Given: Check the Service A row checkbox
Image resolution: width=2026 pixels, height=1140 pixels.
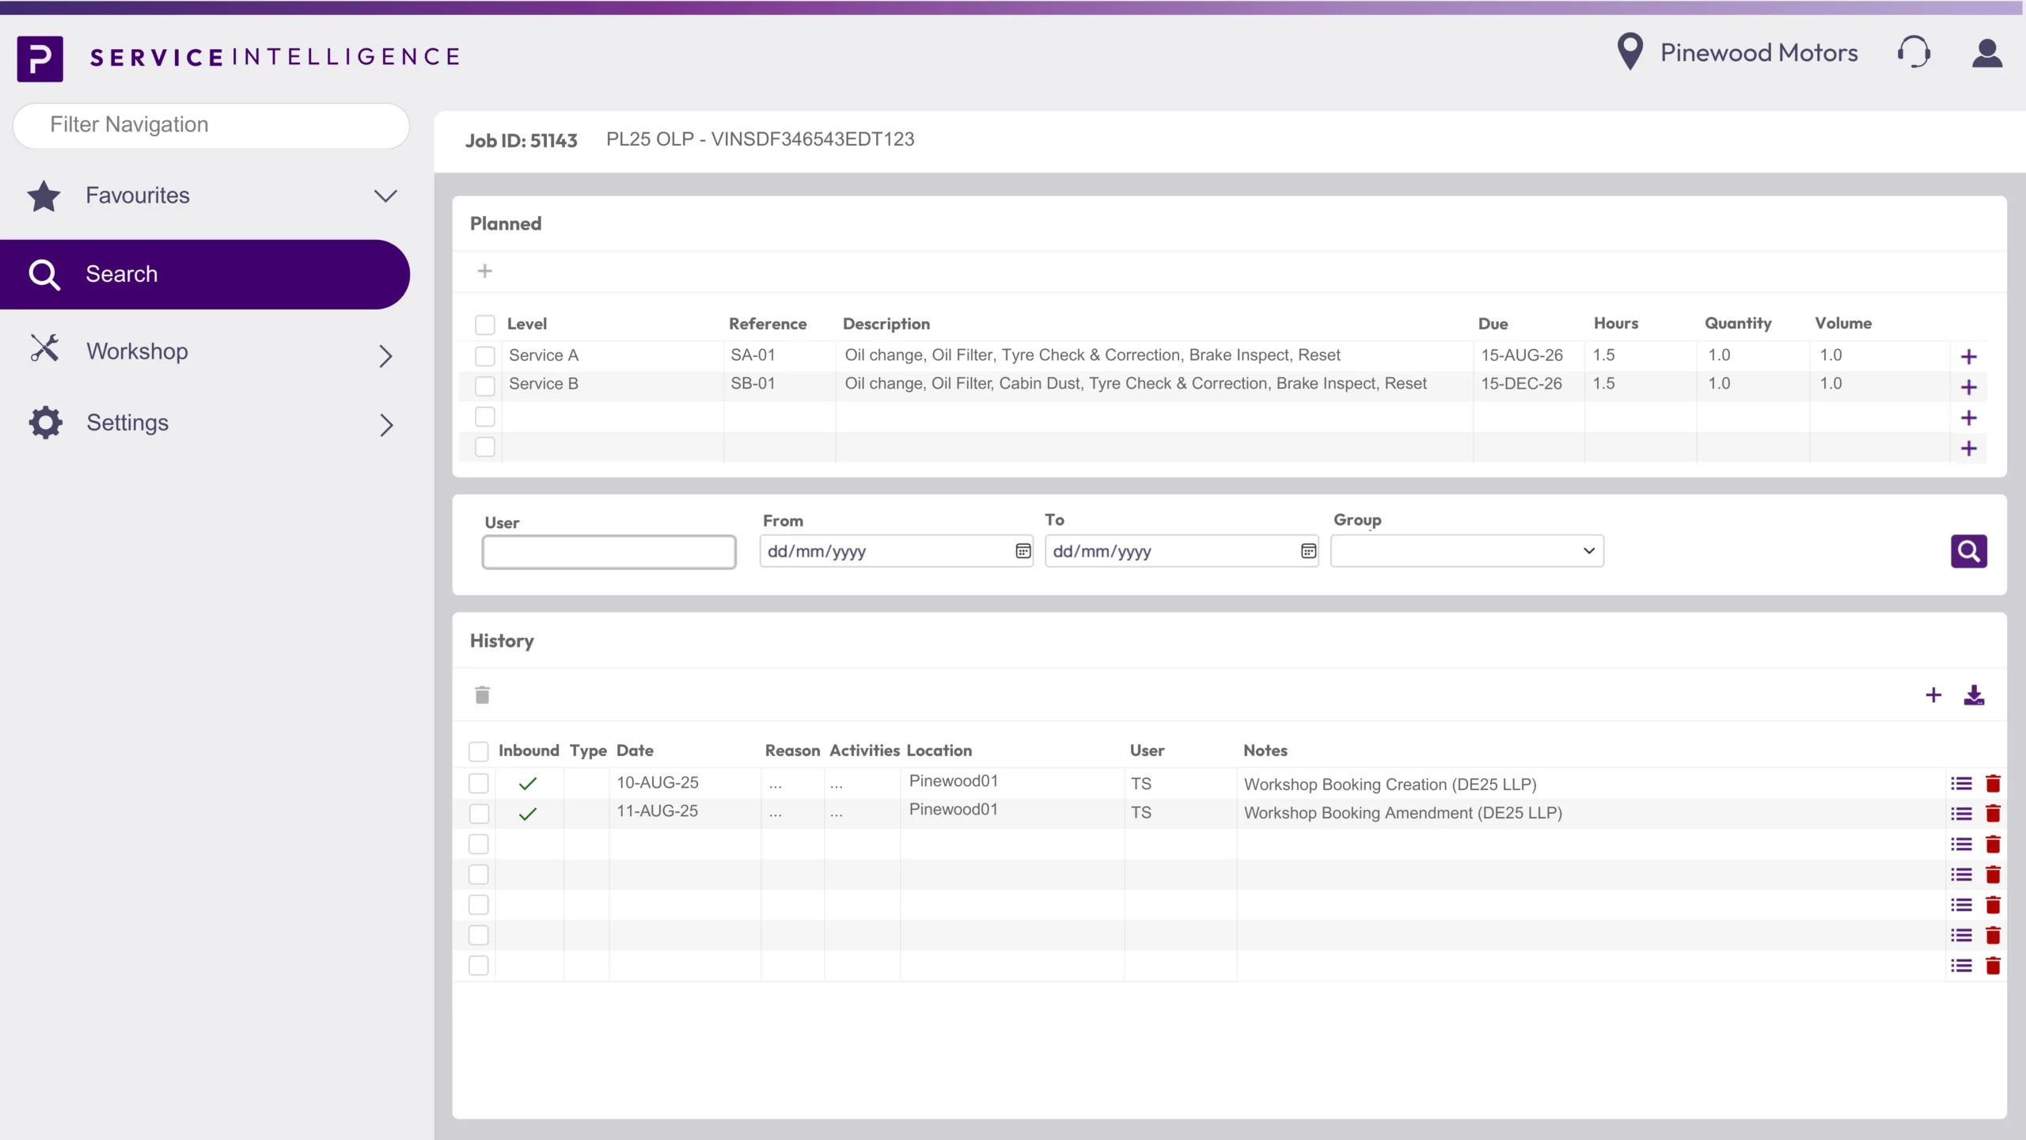Looking at the screenshot, I should pos(485,356).
